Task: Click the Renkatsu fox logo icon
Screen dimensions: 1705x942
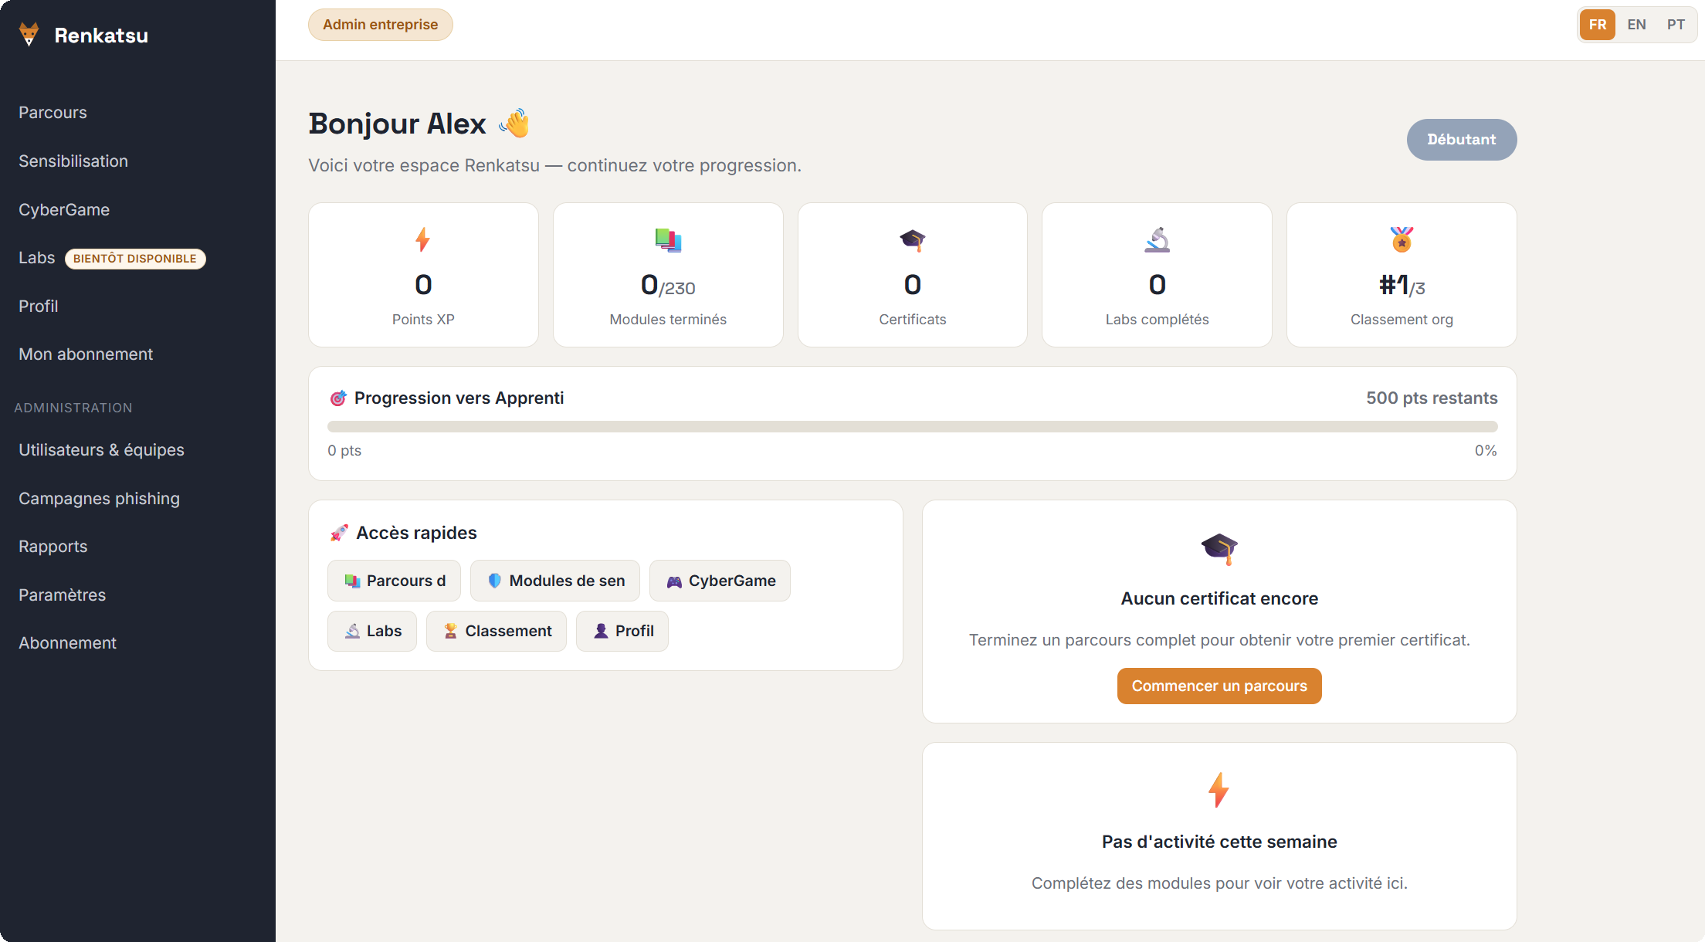Action: click(x=29, y=35)
